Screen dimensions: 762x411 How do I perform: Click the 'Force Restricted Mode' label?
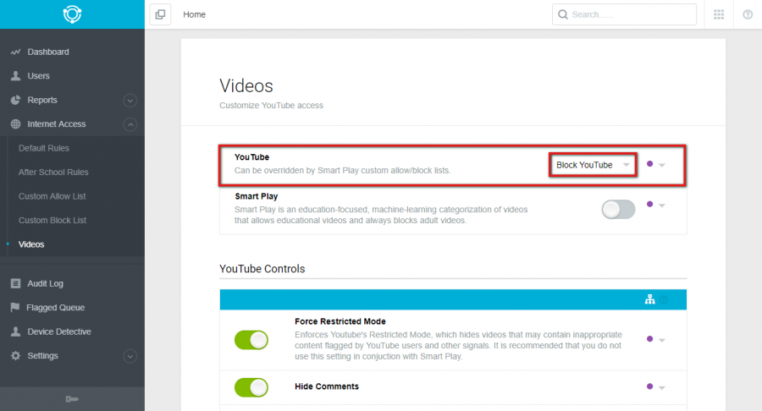tap(340, 321)
